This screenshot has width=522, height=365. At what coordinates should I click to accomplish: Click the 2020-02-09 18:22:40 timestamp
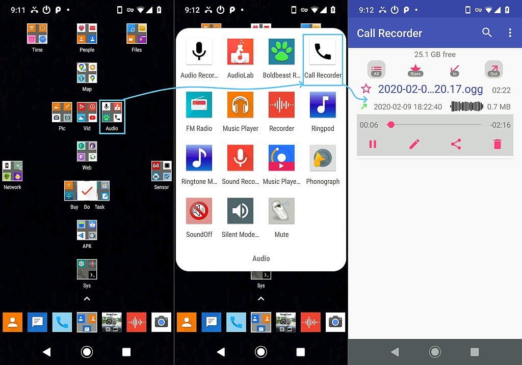click(408, 107)
